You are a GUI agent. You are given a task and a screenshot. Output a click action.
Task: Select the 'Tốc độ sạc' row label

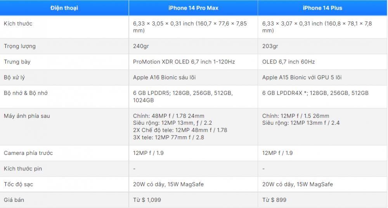(x=18, y=184)
